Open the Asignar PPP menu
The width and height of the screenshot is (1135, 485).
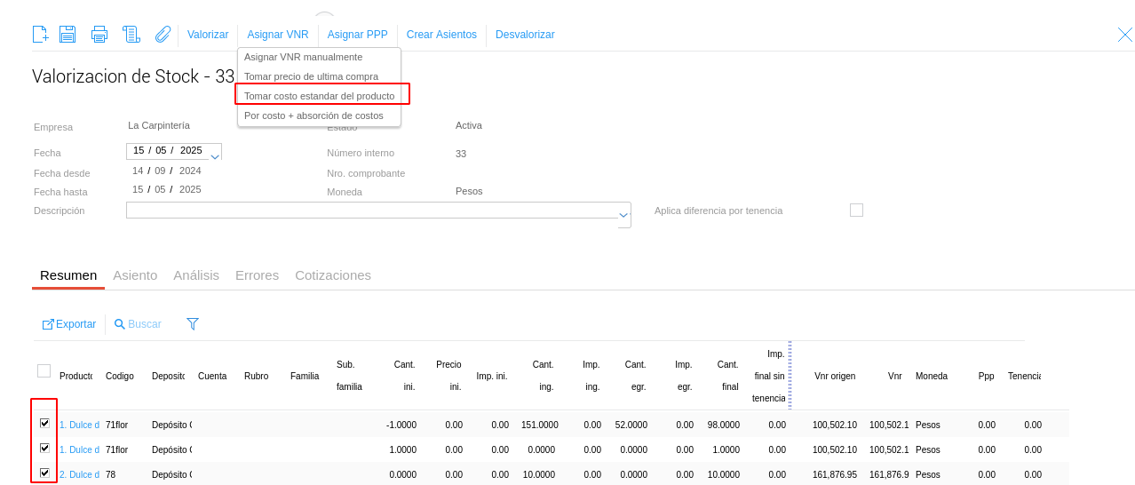[x=357, y=35]
